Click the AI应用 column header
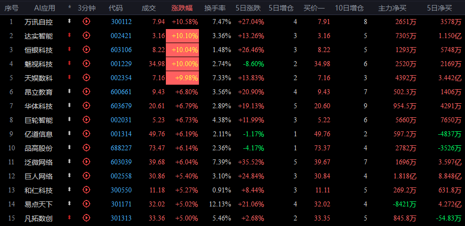This screenshot has height=226, width=465. coord(45,8)
